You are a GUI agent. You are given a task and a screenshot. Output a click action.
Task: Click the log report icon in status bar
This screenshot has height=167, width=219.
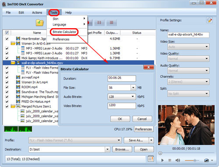[151, 159]
